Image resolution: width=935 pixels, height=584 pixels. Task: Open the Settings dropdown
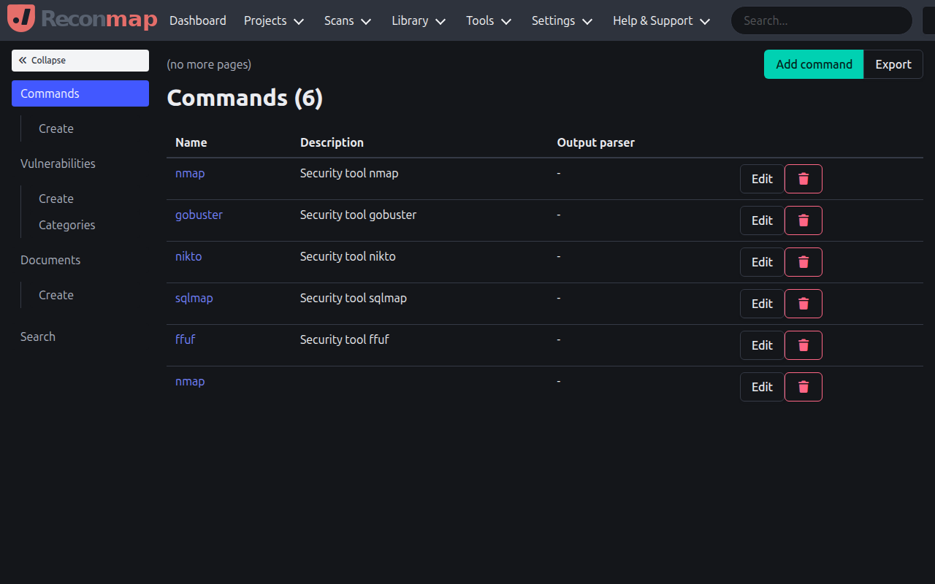(x=562, y=20)
